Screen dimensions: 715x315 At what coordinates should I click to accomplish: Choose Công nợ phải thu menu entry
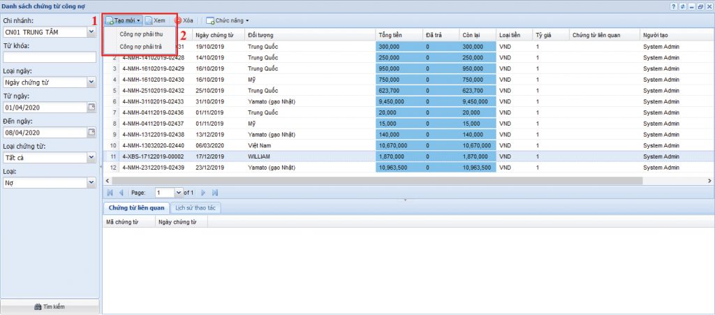coord(140,34)
